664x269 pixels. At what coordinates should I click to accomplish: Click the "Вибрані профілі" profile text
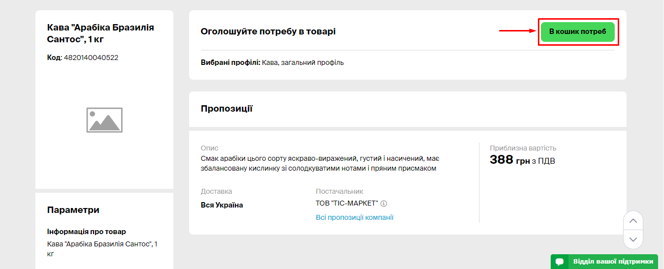click(x=272, y=63)
